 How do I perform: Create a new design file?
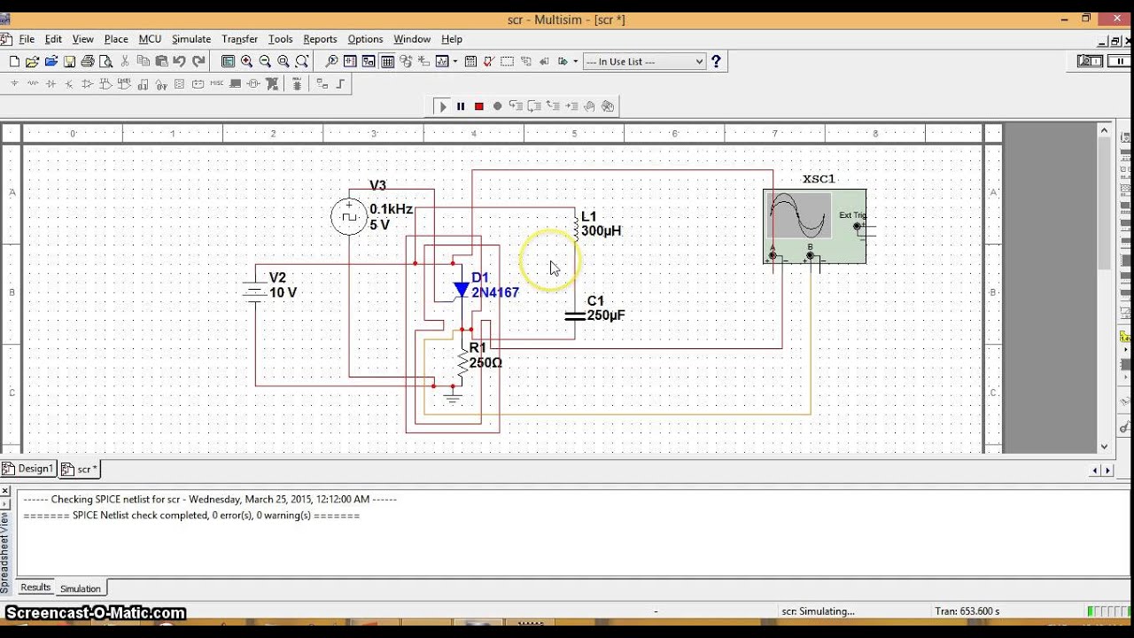(14, 61)
